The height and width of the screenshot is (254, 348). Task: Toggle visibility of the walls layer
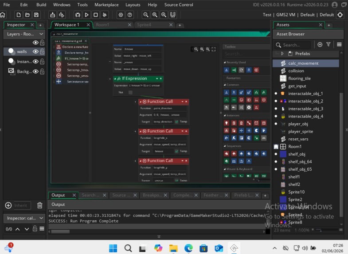click(x=35, y=51)
